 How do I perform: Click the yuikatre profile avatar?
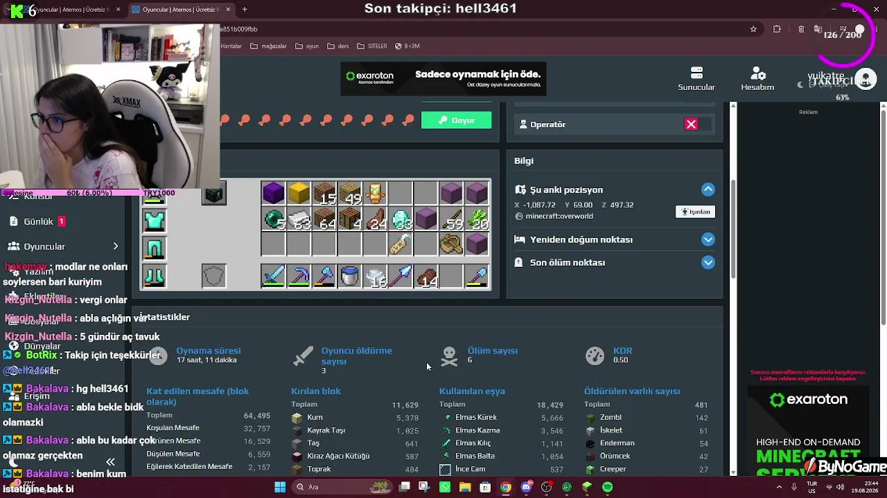click(x=866, y=78)
